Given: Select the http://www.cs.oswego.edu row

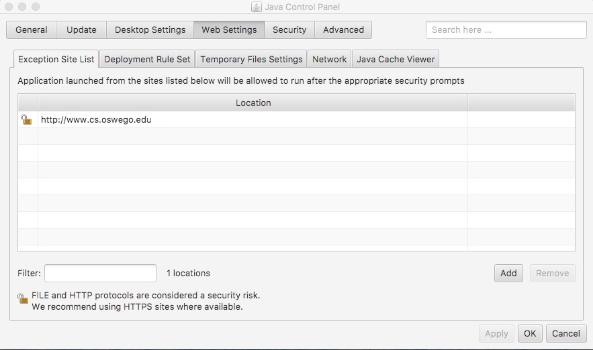Looking at the screenshot, I should coord(253,120).
